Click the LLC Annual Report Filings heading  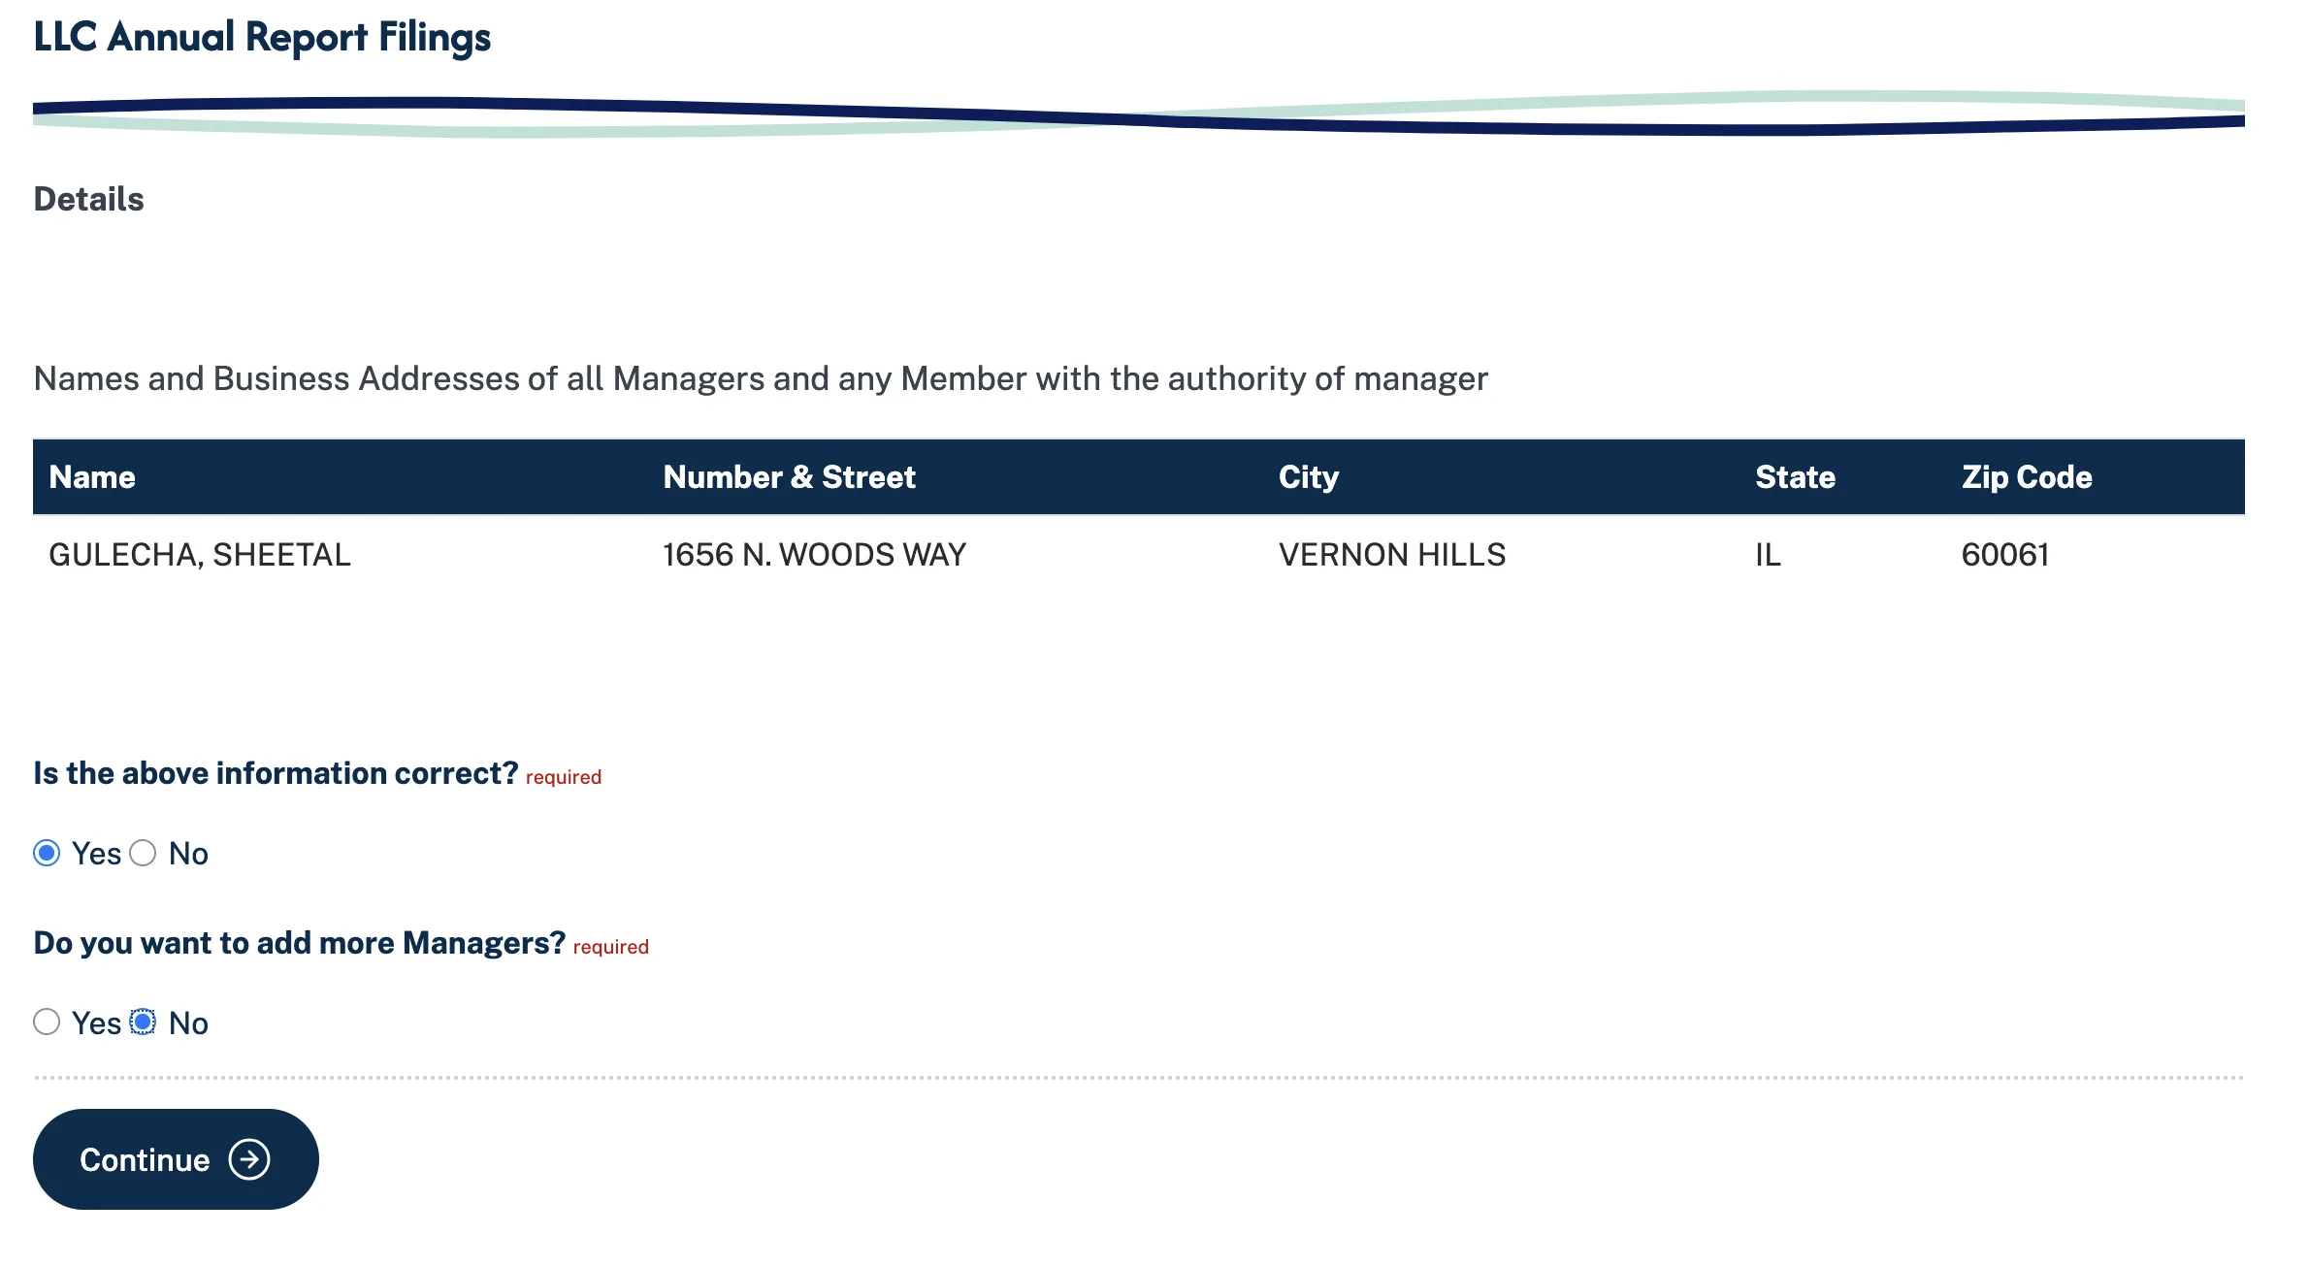click(x=262, y=37)
